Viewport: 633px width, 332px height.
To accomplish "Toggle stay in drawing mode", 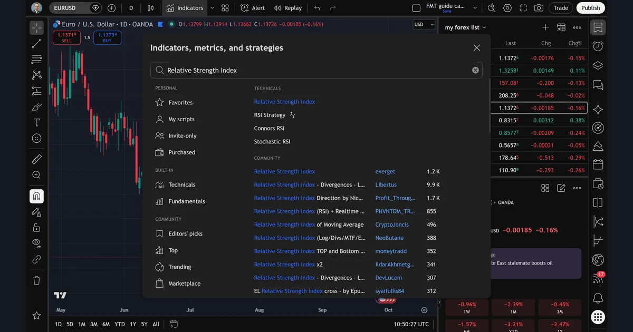I will point(36,212).
